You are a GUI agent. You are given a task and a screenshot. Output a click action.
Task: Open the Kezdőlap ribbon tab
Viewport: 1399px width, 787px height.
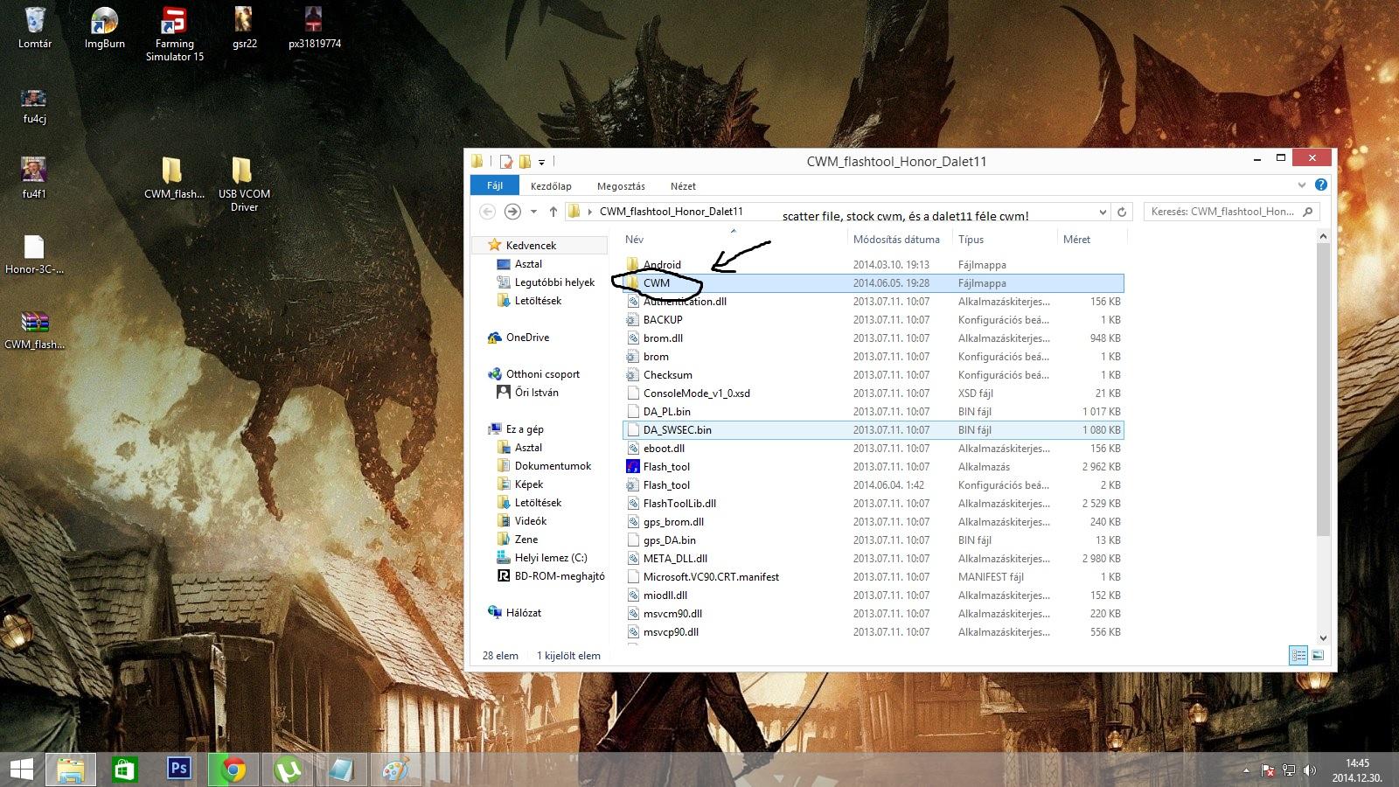tap(551, 186)
